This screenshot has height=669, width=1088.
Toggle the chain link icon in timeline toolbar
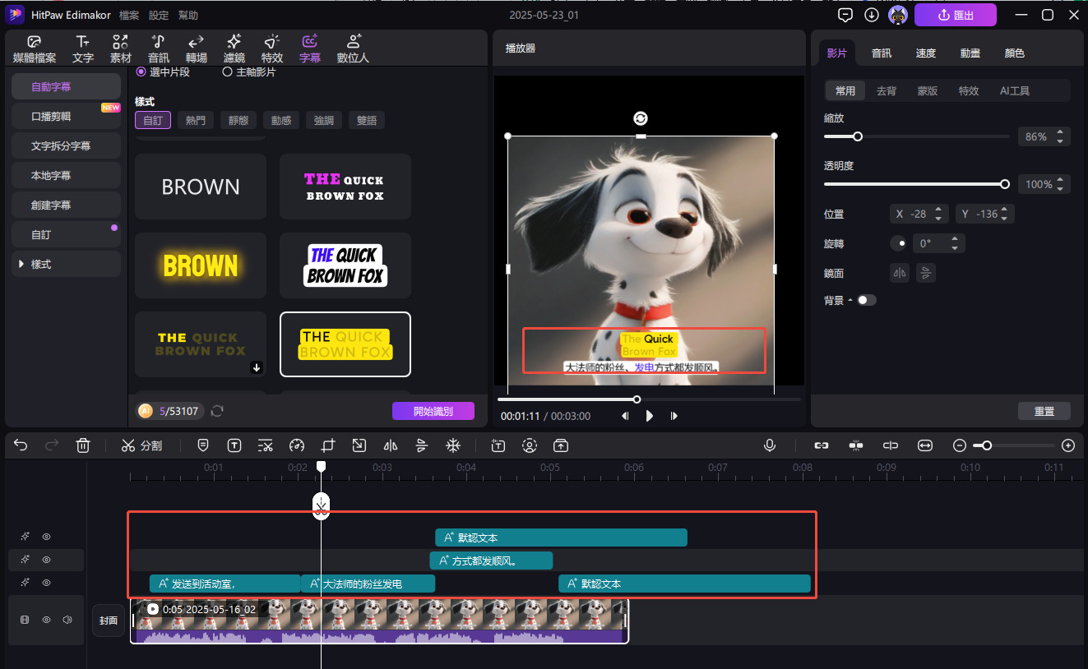click(x=821, y=445)
